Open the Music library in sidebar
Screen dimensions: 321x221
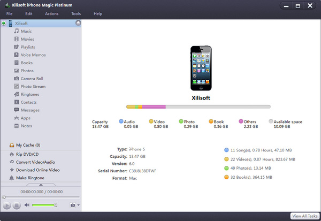coord(25,32)
